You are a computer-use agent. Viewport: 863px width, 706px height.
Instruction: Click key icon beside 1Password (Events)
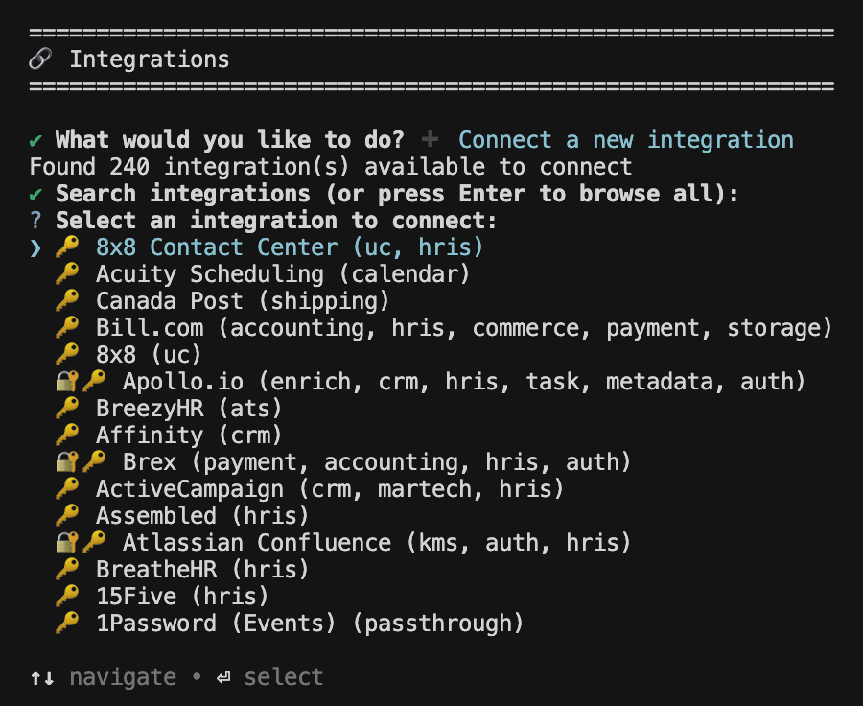click(67, 623)
